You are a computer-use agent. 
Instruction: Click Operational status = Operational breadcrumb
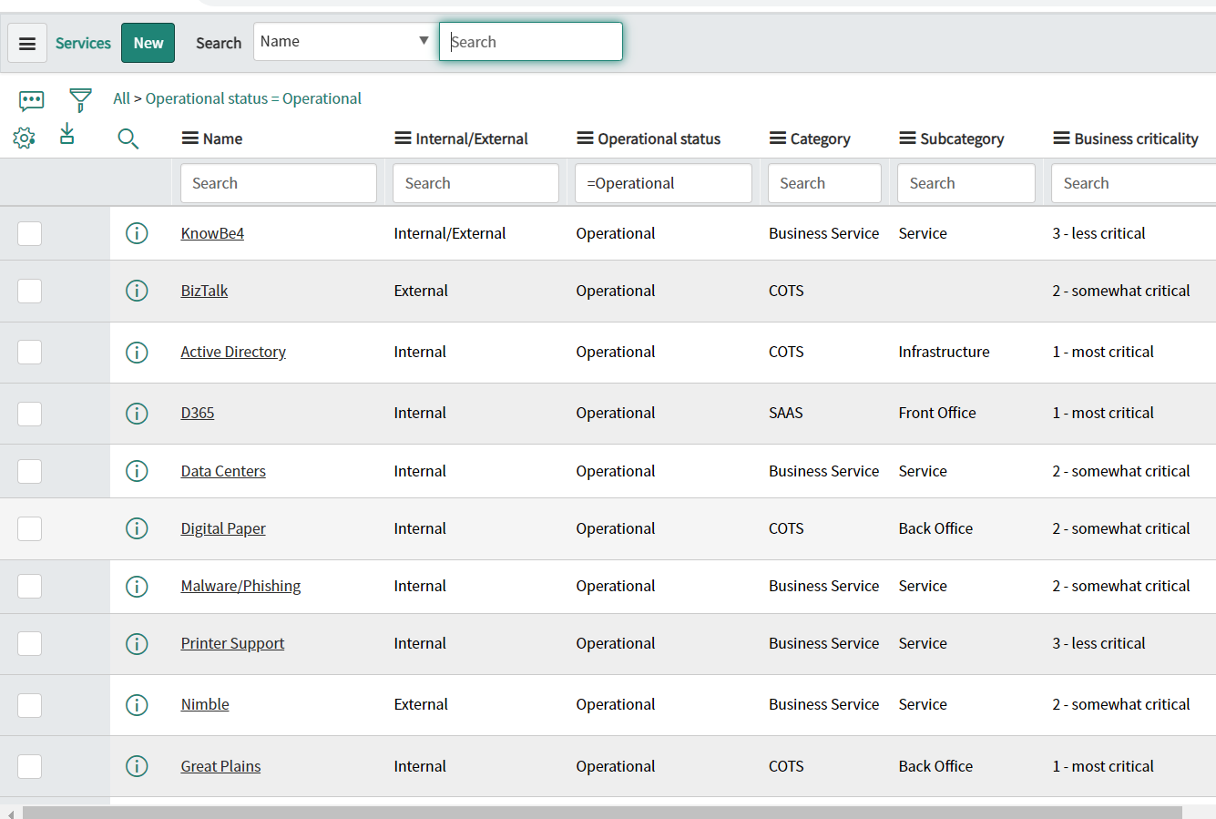click(x=253, y=98)
